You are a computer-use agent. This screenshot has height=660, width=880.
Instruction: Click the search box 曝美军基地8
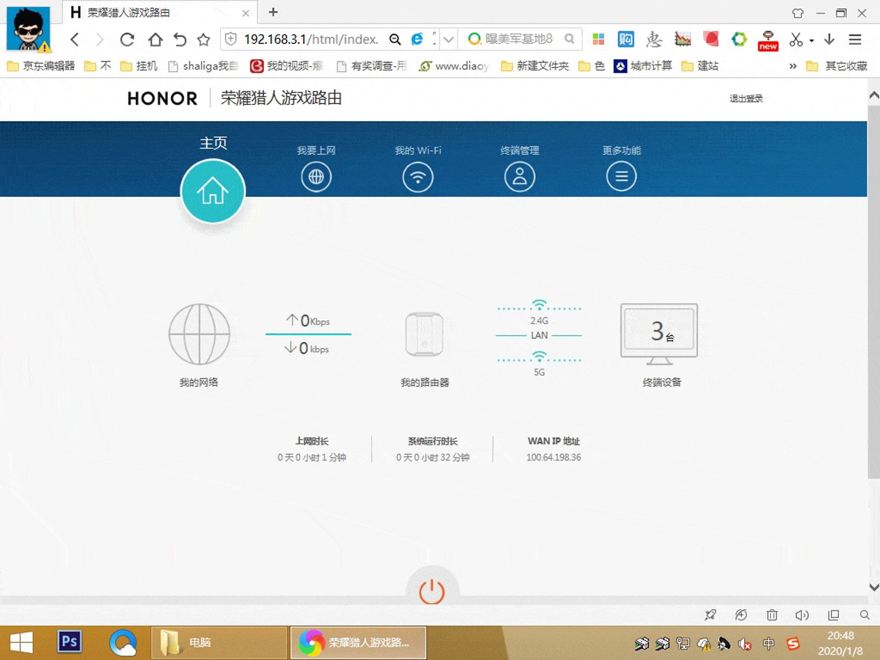point(518,39)
